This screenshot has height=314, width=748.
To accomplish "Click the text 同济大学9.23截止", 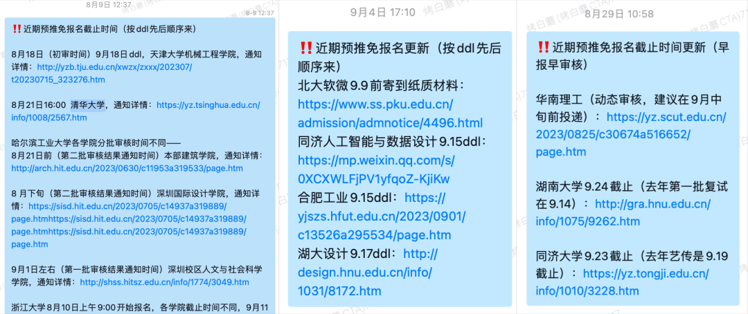I will tap(584, 257).
